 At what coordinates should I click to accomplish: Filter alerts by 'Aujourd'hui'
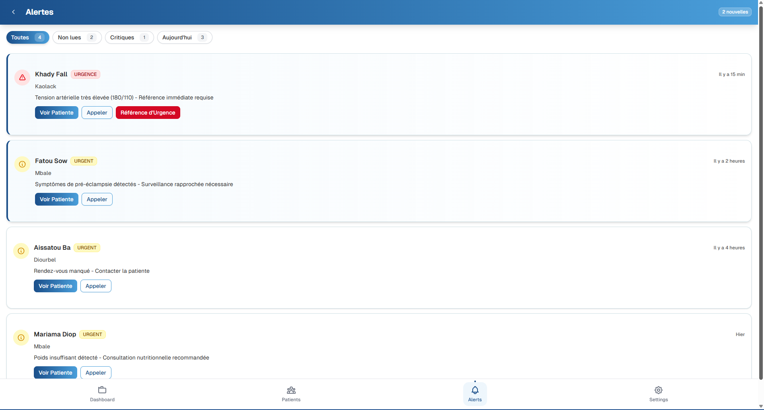click(184, 37)
